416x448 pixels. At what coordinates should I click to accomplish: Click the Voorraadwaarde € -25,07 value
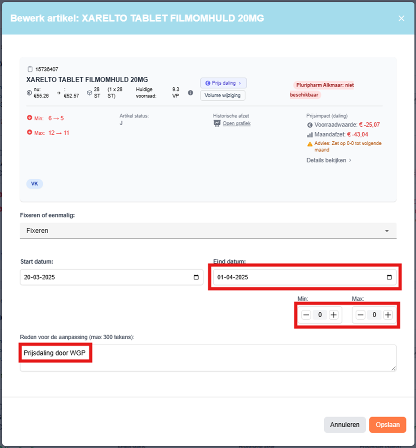369,125
